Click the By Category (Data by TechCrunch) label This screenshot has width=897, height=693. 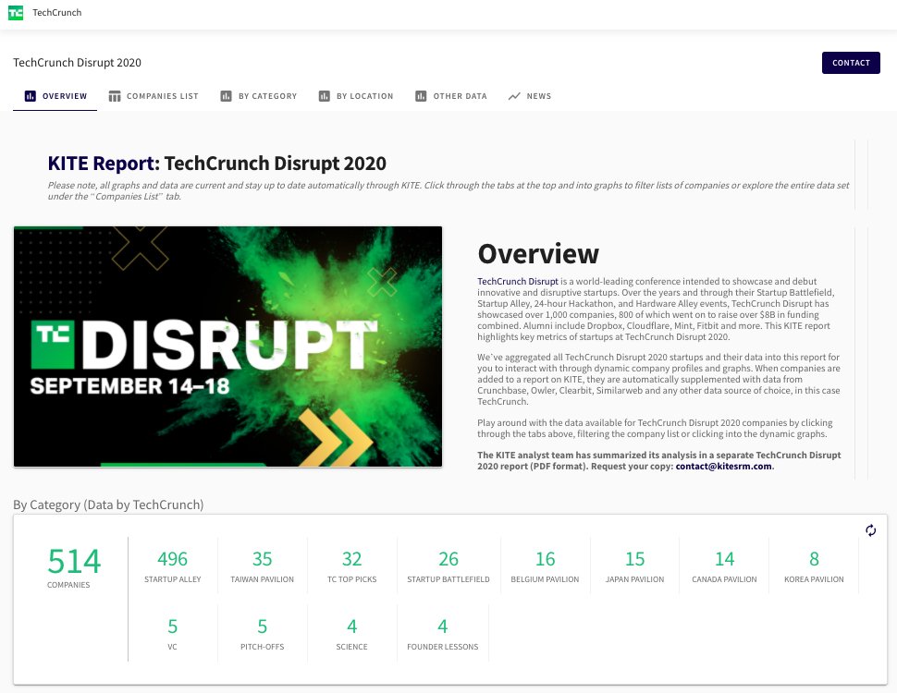coord(109,505)
